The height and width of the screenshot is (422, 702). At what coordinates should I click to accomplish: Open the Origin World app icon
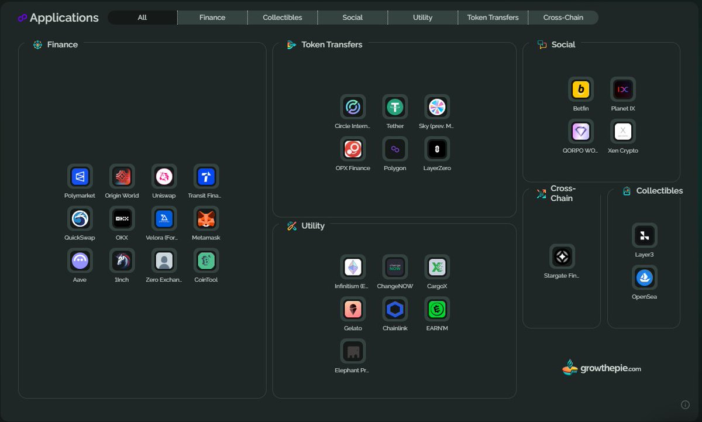(122, 176)
